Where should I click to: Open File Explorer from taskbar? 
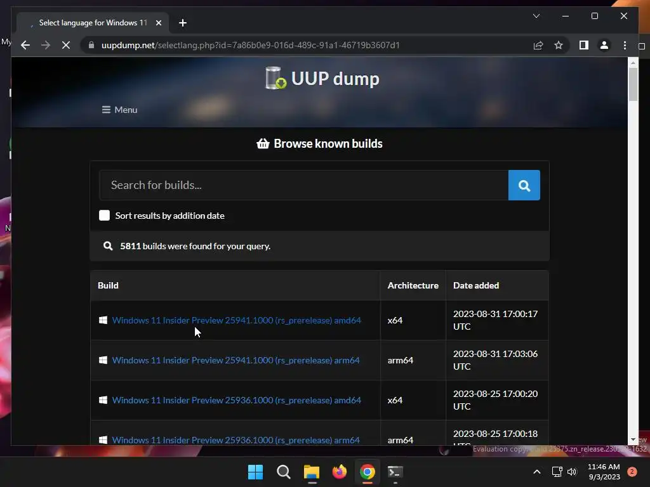point(311,472)
